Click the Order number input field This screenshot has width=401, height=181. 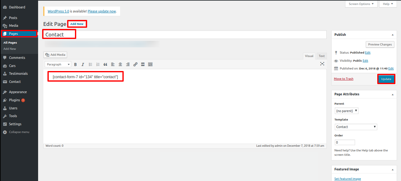[x=345, y=142]
